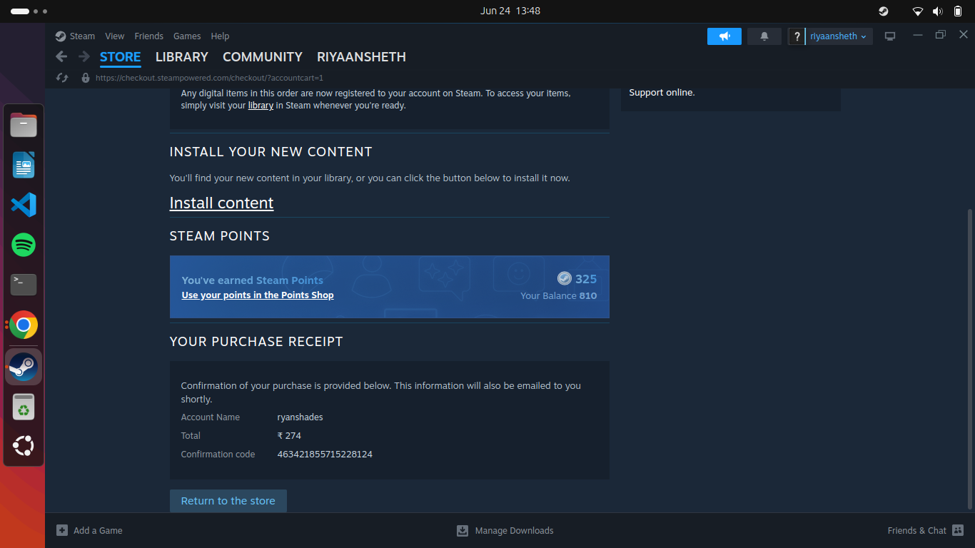The width and height of the screenshot is (975, 548).
Task: Switch to the COMMUNITY tab
Action: pos(262,57)
